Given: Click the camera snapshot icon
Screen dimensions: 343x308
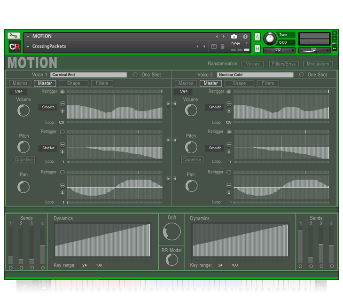Looking at the screenshot, I should [x=234, y=36].
